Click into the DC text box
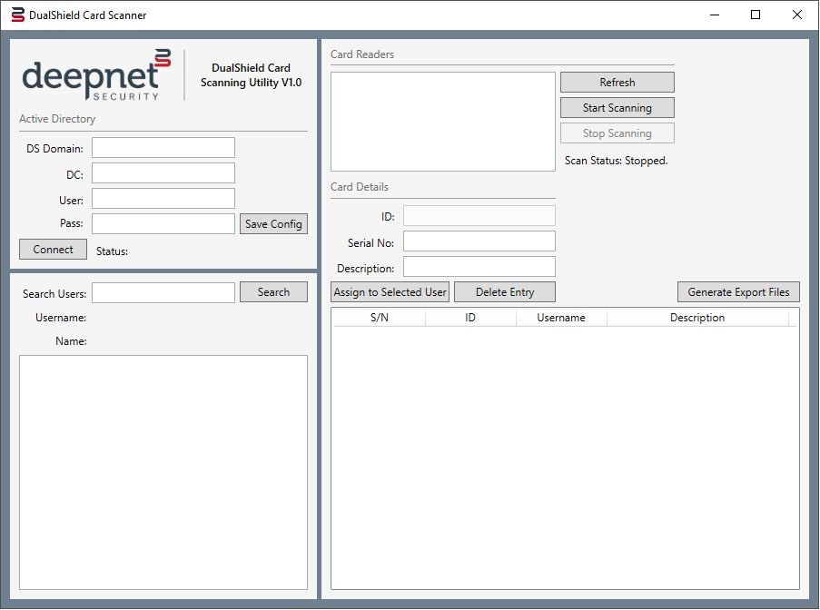 pyautogui.click(x=163, y=173)
